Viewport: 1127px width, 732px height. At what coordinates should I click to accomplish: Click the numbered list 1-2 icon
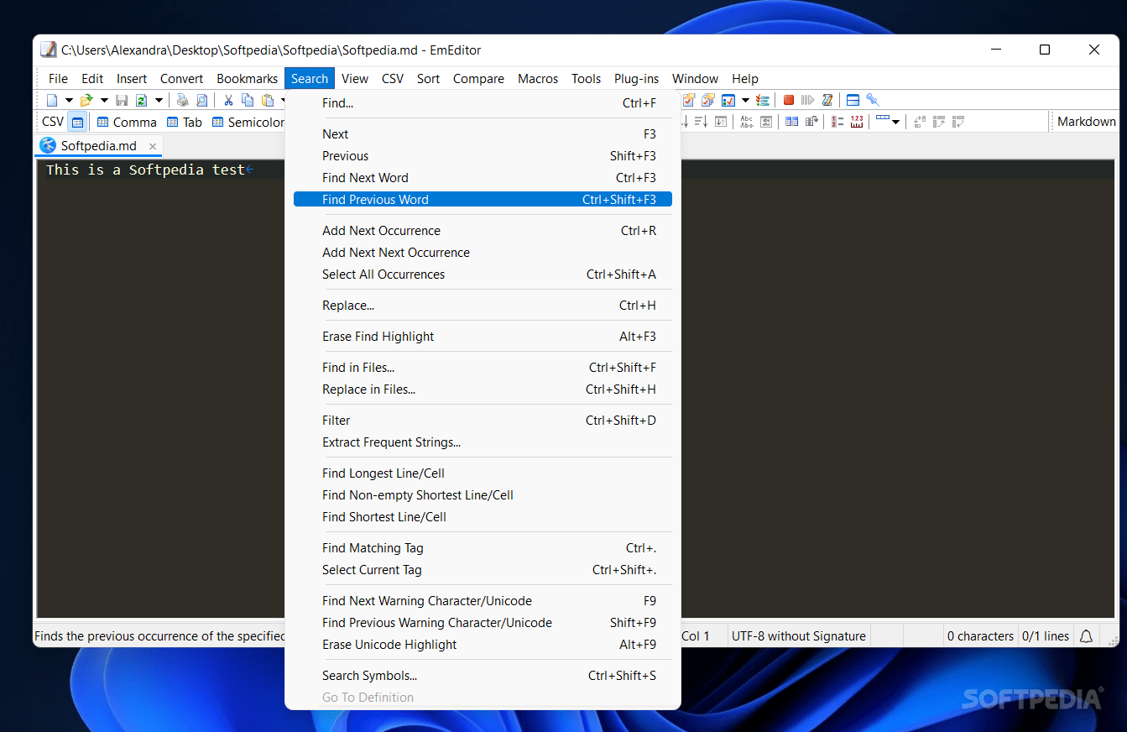[x=837, y=122]
